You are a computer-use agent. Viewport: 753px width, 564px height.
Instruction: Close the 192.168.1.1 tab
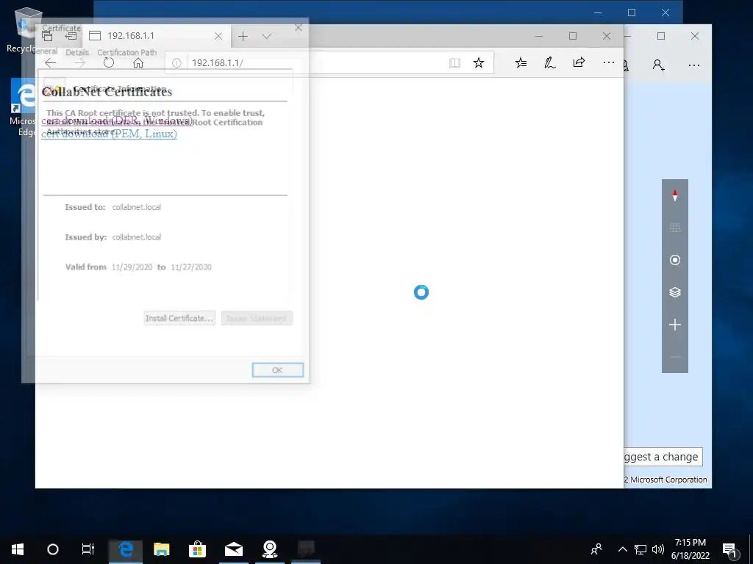pos(218,36)
